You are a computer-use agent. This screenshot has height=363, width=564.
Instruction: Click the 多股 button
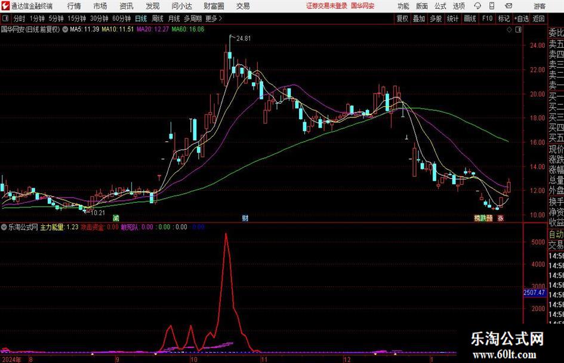pos(436,18)
